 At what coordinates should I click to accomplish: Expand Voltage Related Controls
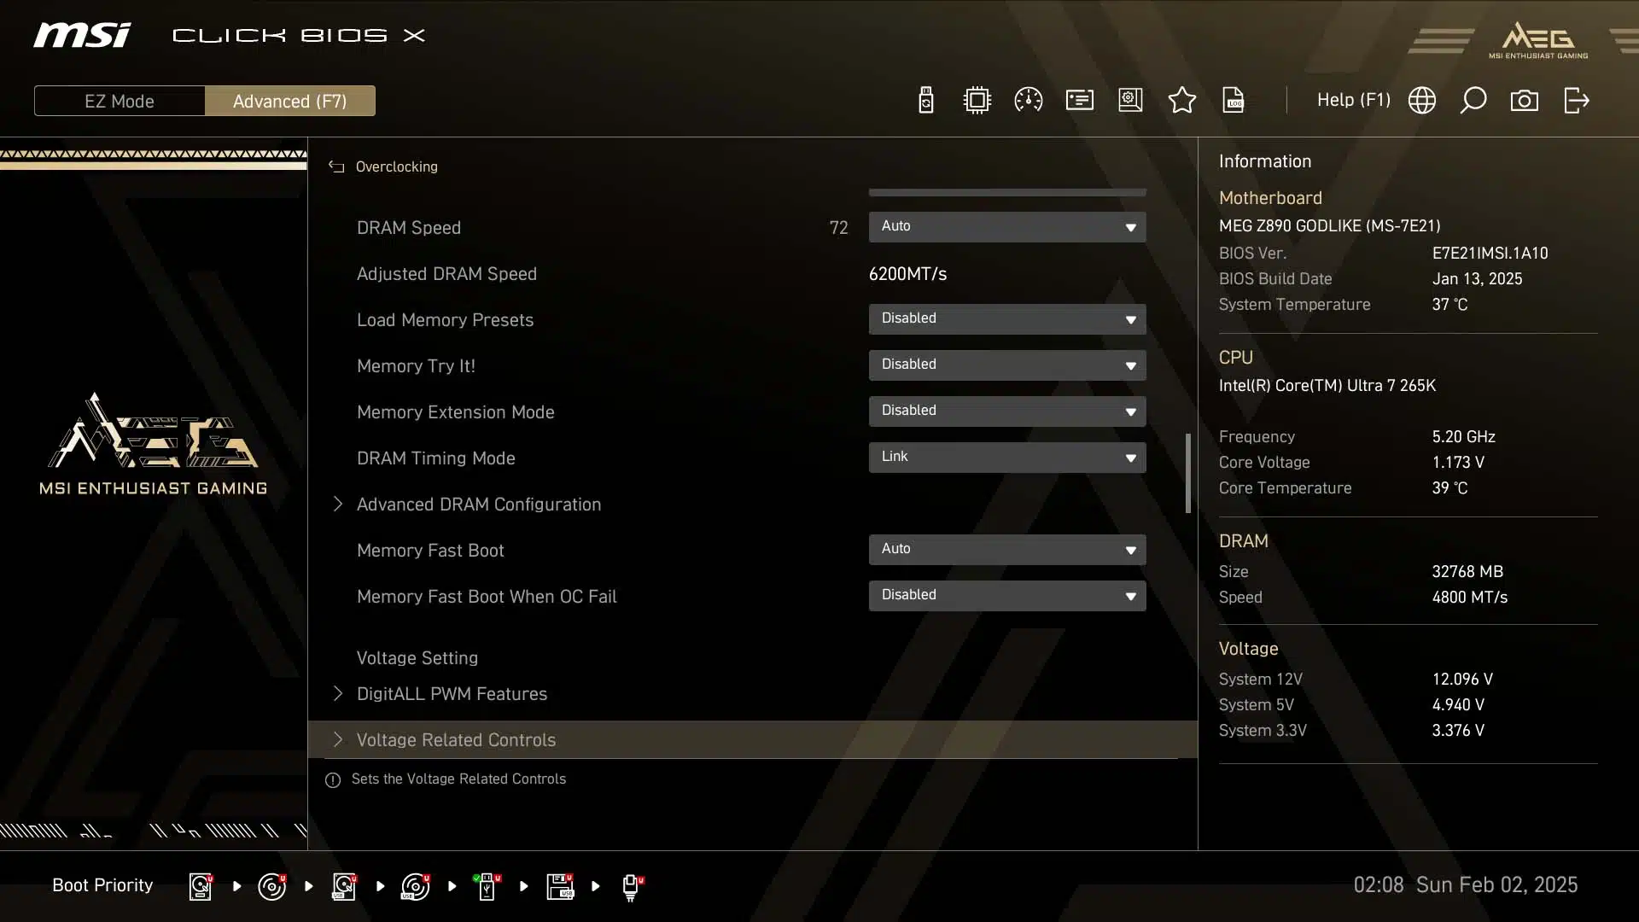[x=751, y=739]
